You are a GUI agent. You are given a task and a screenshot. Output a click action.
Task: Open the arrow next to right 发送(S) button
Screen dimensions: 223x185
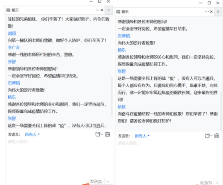point(217,183)
